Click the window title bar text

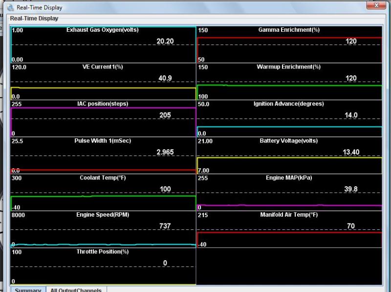[40, 8]
